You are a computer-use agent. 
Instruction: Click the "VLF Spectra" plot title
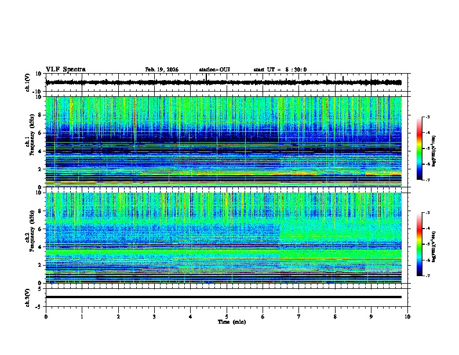pyautogui.click(x=65, y=70)
